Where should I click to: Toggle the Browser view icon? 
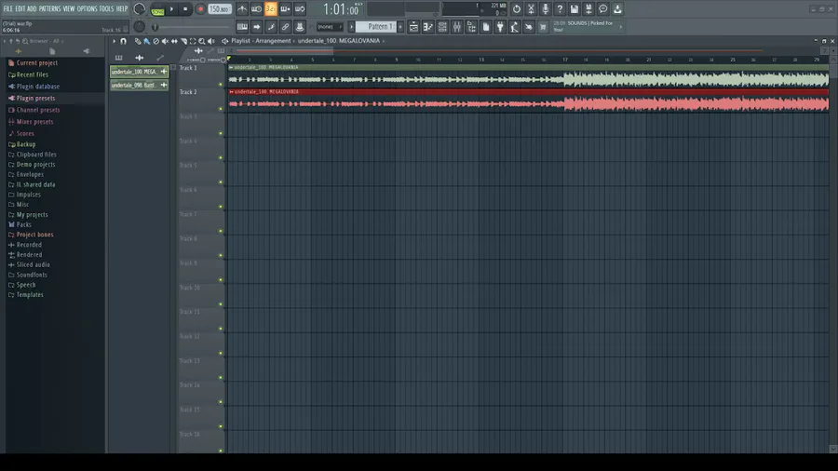(x=471, y=27)
